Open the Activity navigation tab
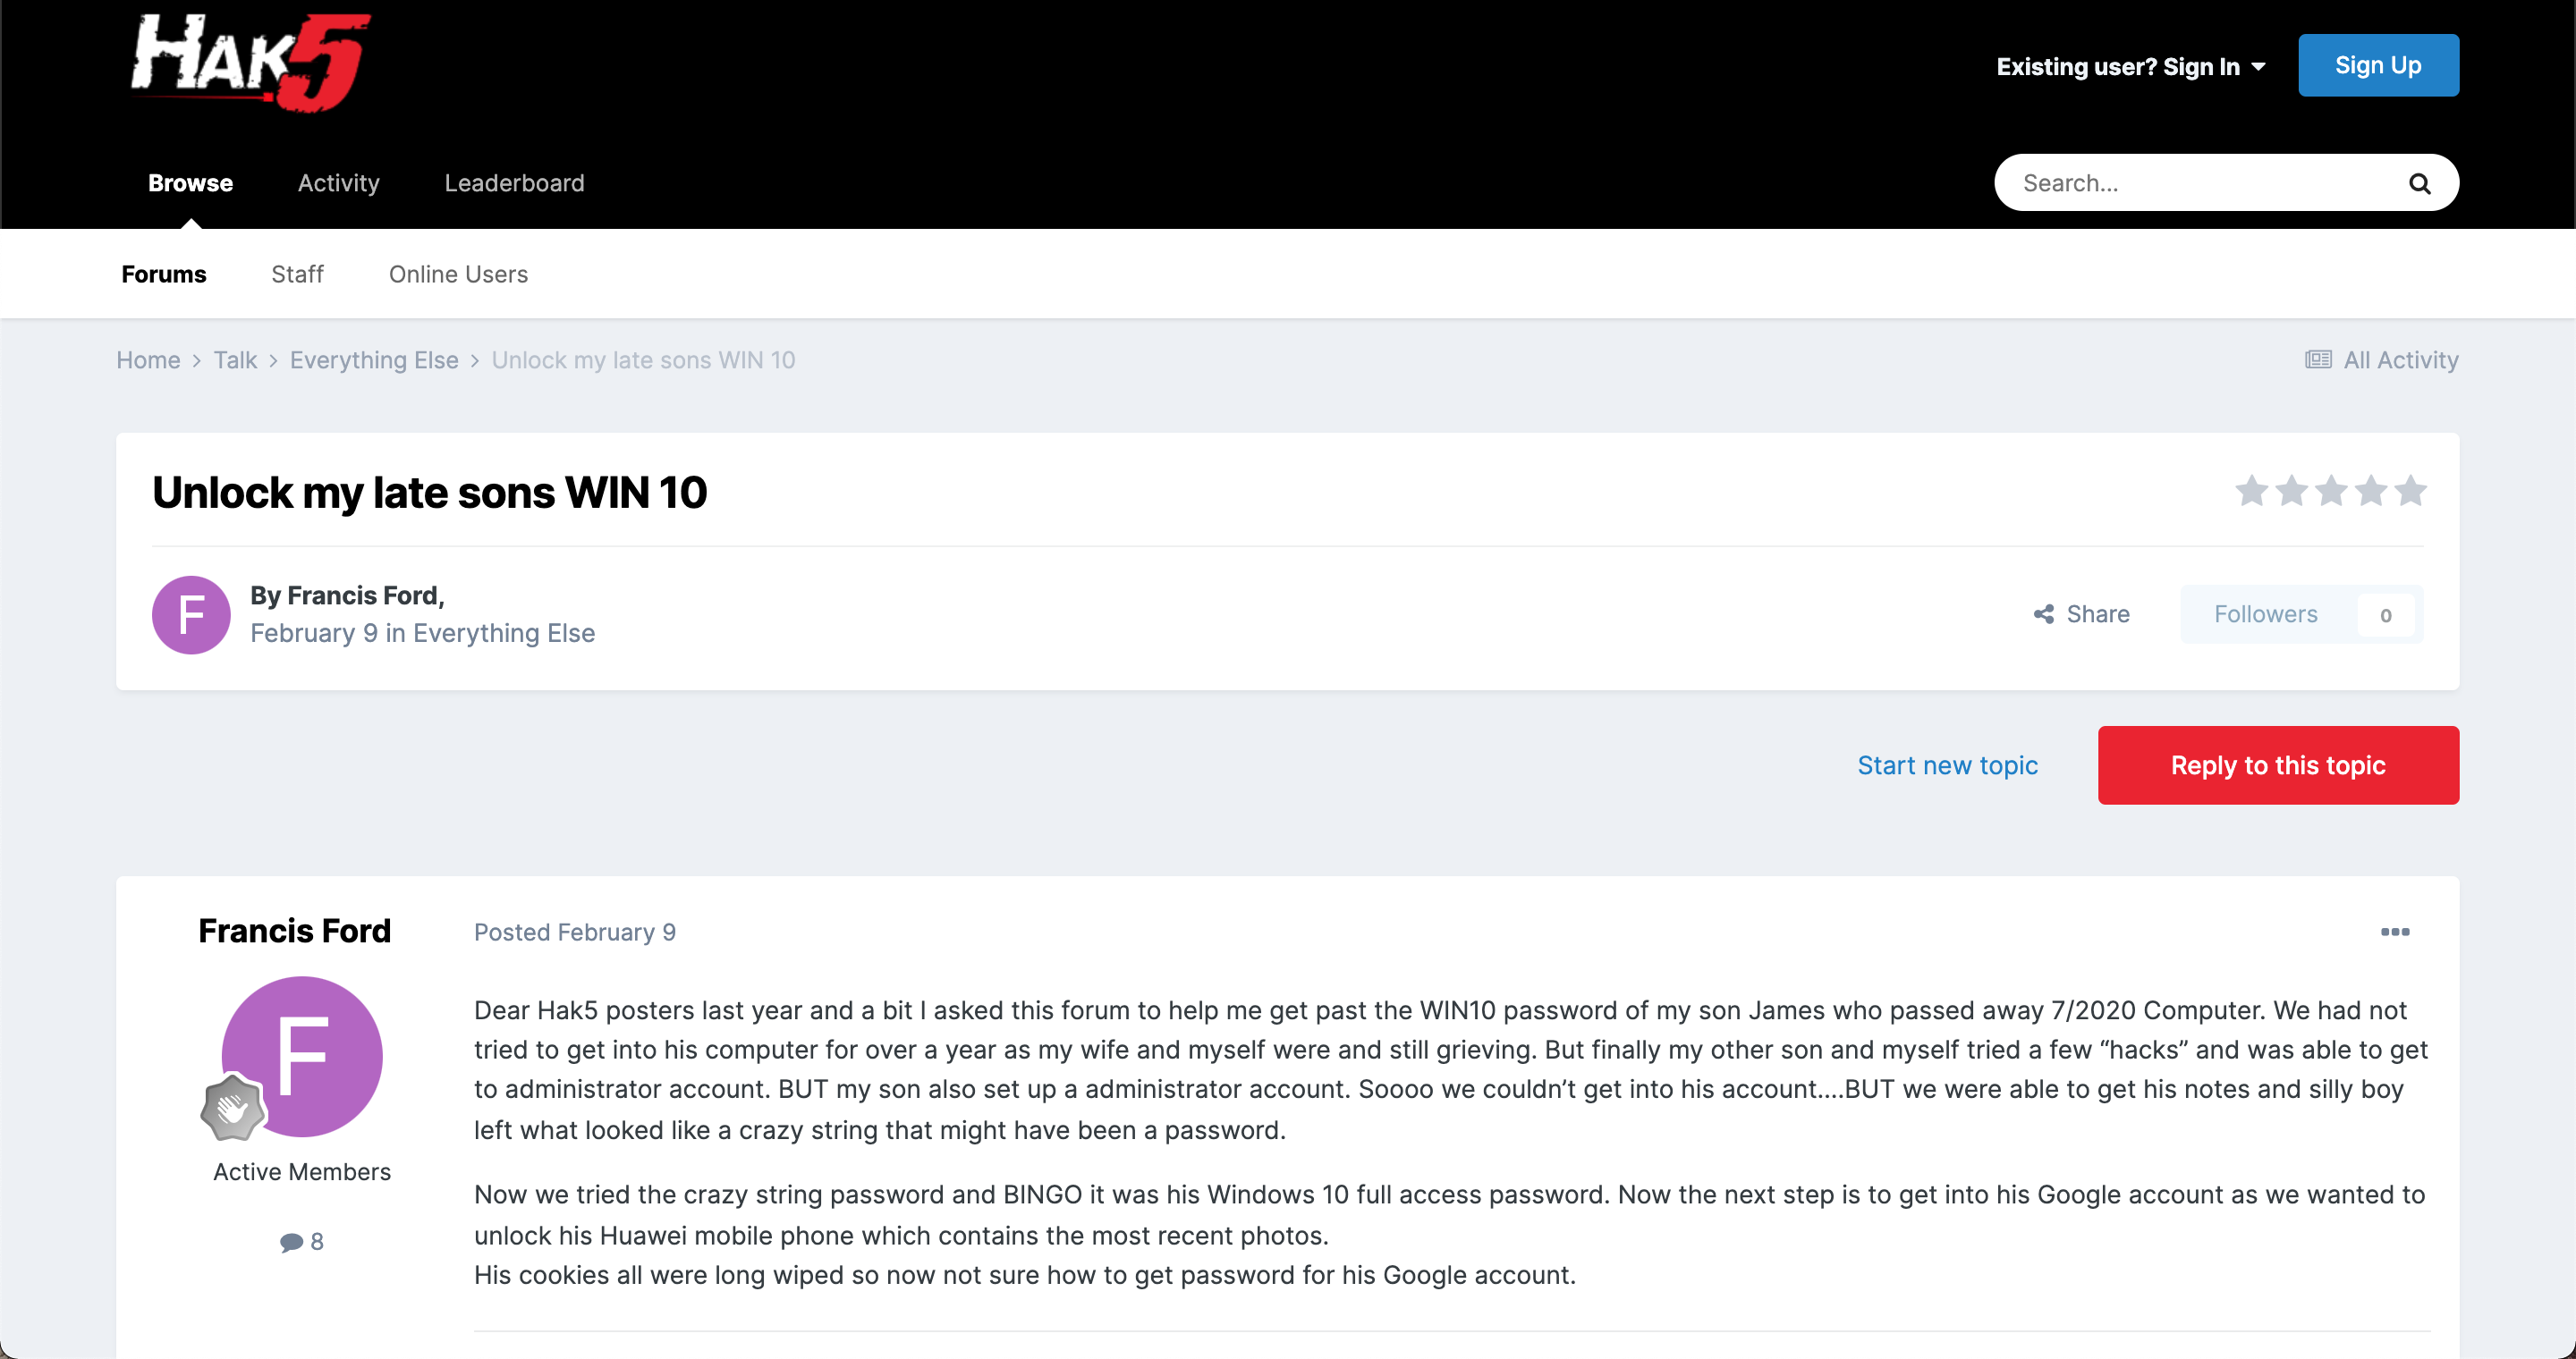This screenshot has height=1359, width=2576. [x=338, y=183]
